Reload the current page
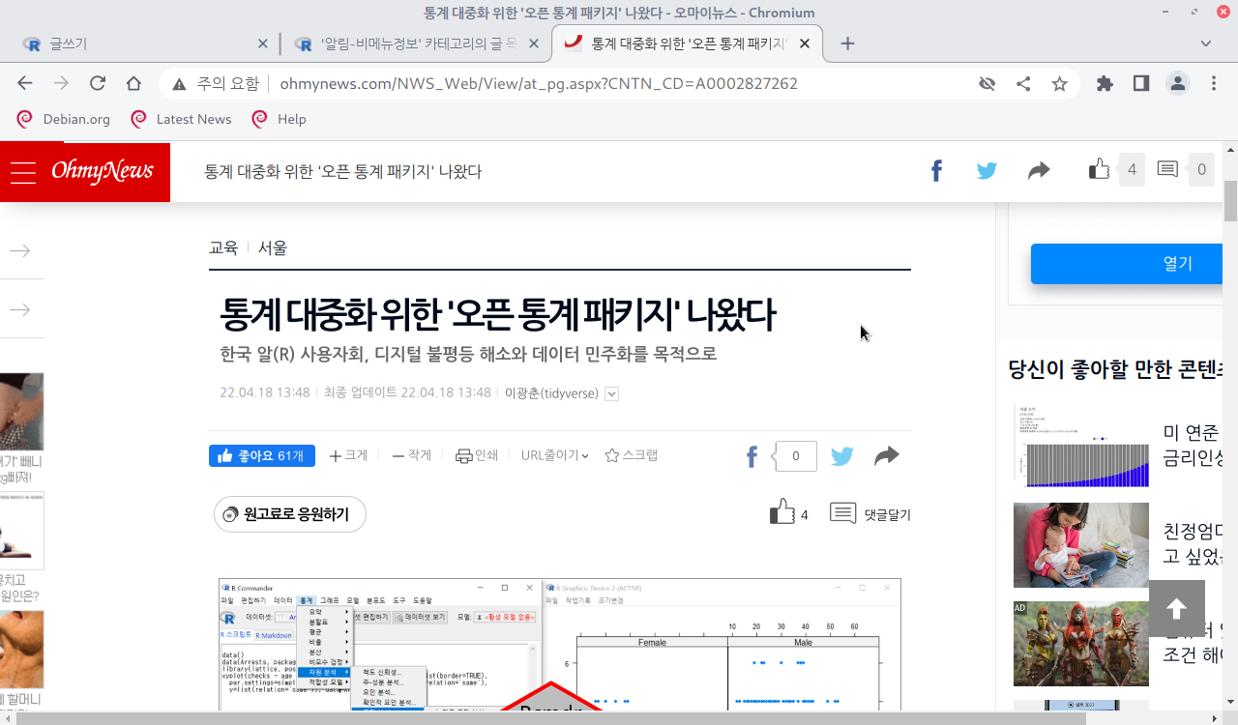 click(98, 83)
